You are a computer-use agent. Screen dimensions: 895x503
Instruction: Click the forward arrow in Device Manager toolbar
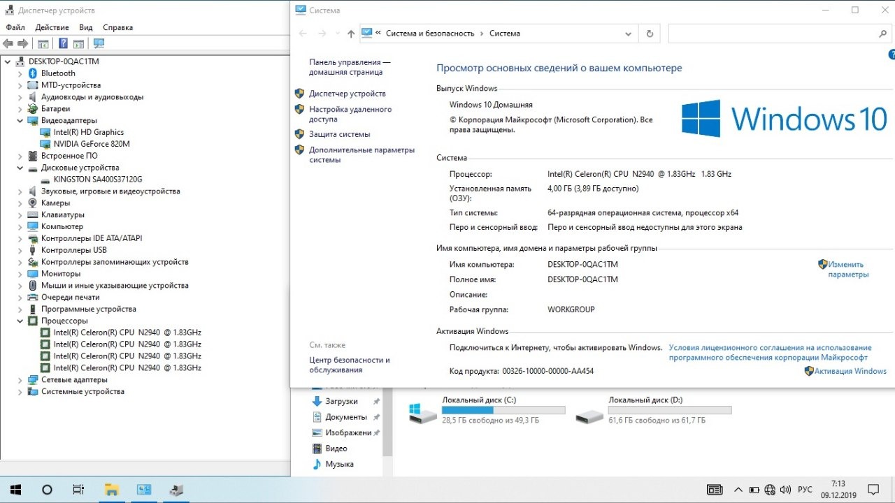22,43
